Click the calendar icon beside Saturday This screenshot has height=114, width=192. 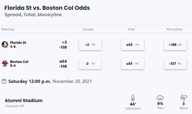click(x=4, y=81)
